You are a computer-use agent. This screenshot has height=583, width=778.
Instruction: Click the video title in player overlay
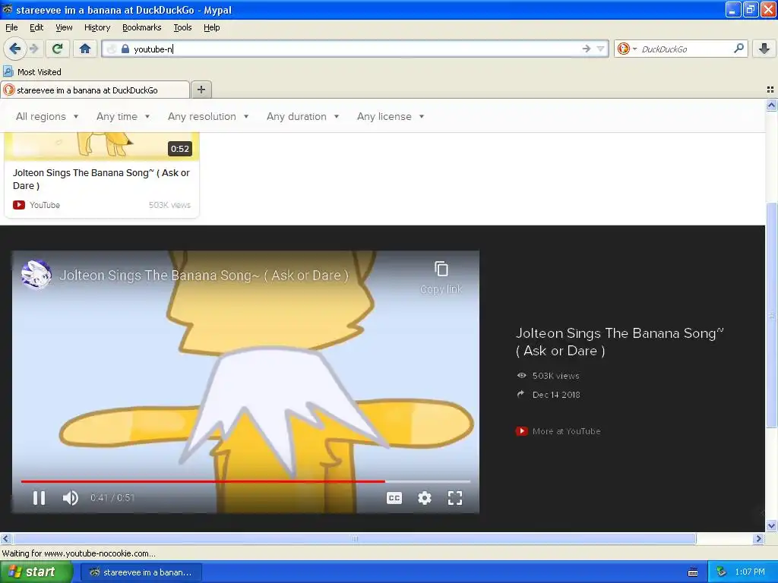tap(204, 275)
